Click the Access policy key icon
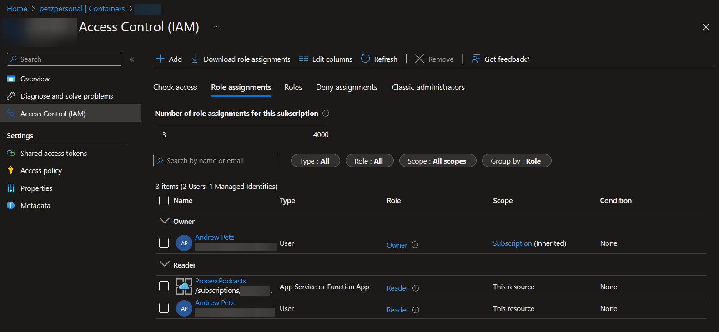The height and width of the screenshot is (332, 719). pos(11,170)
